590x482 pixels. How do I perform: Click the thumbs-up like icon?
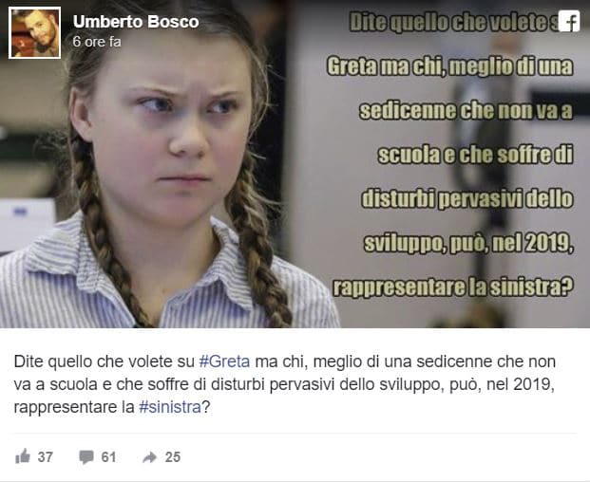[x=23, y=456]
